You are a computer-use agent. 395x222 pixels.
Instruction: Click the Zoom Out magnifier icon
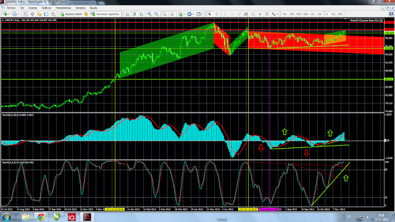click(156, 14)
